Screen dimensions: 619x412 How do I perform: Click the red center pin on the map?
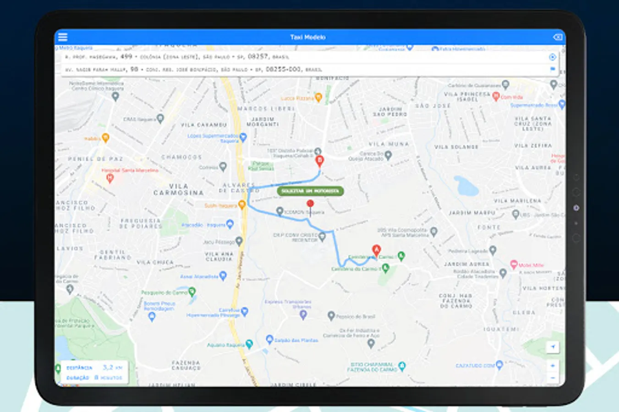310,204
